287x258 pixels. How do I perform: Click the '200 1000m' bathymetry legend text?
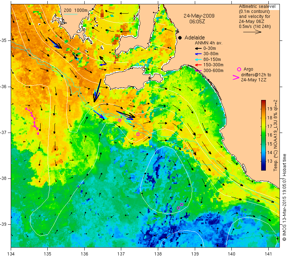pos(76,10)
